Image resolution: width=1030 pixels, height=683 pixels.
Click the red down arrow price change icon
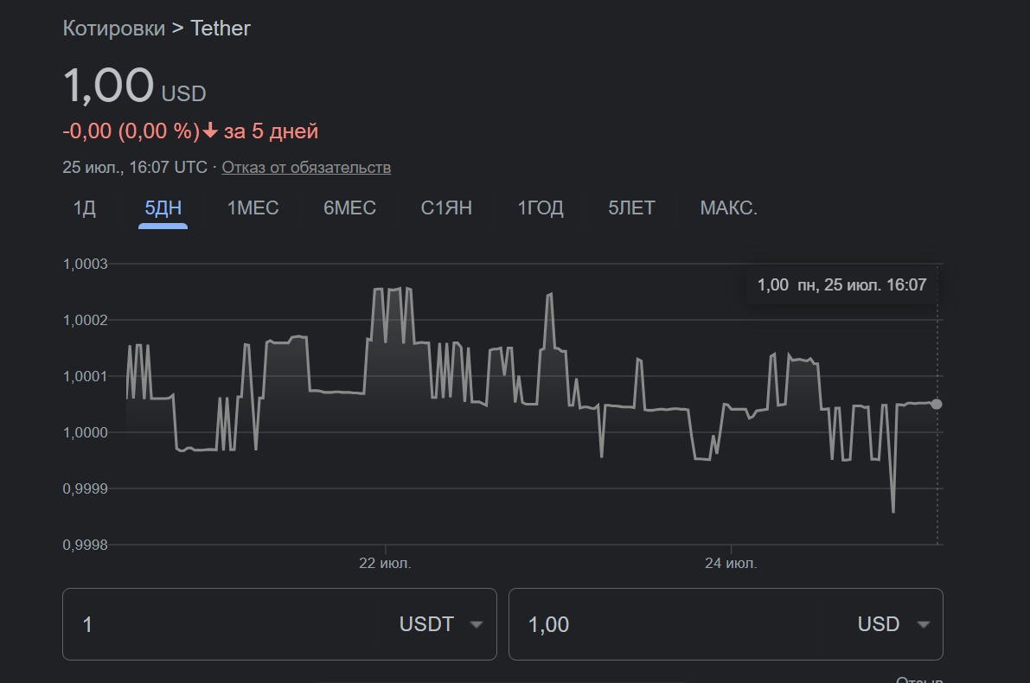[209, 131]
